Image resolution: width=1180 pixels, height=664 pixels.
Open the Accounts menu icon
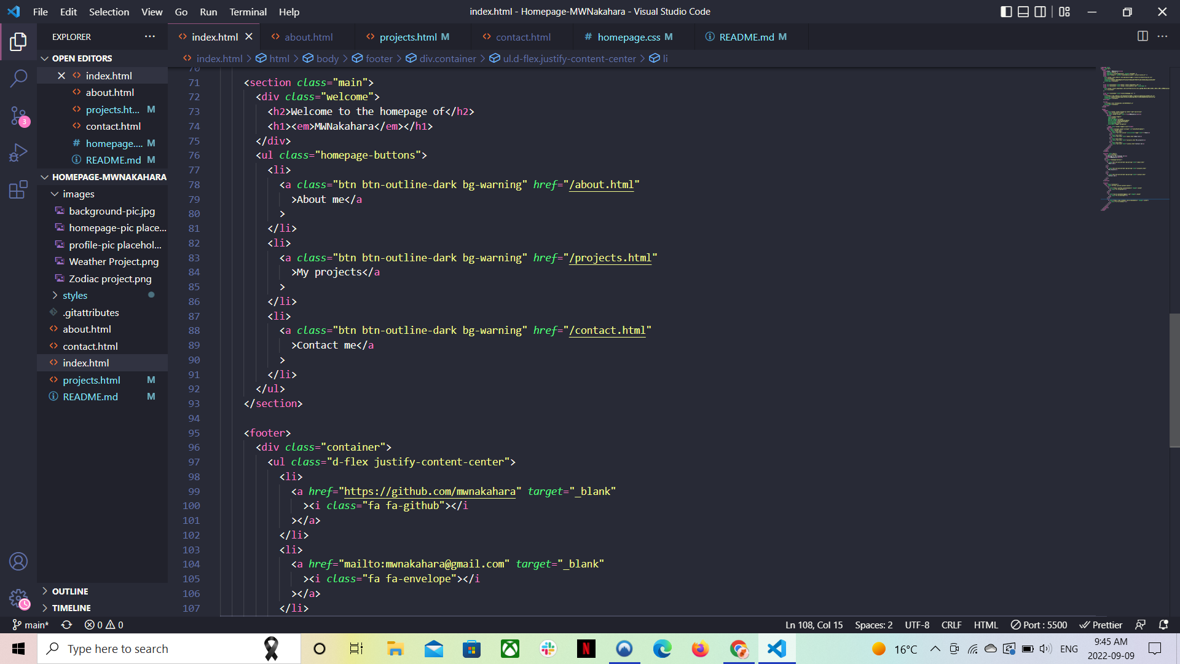click(18, 561)
